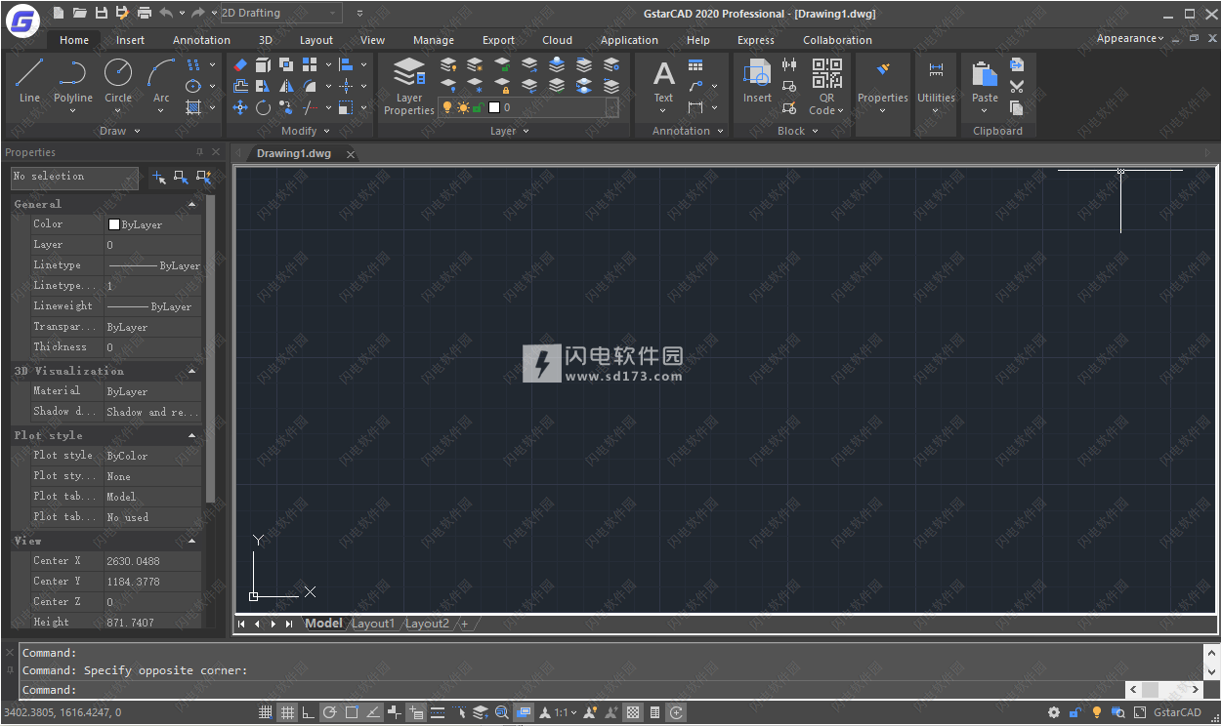Open the Express ribbon tab
This screenshot has width=1221, height=726.
coord(755,40)
